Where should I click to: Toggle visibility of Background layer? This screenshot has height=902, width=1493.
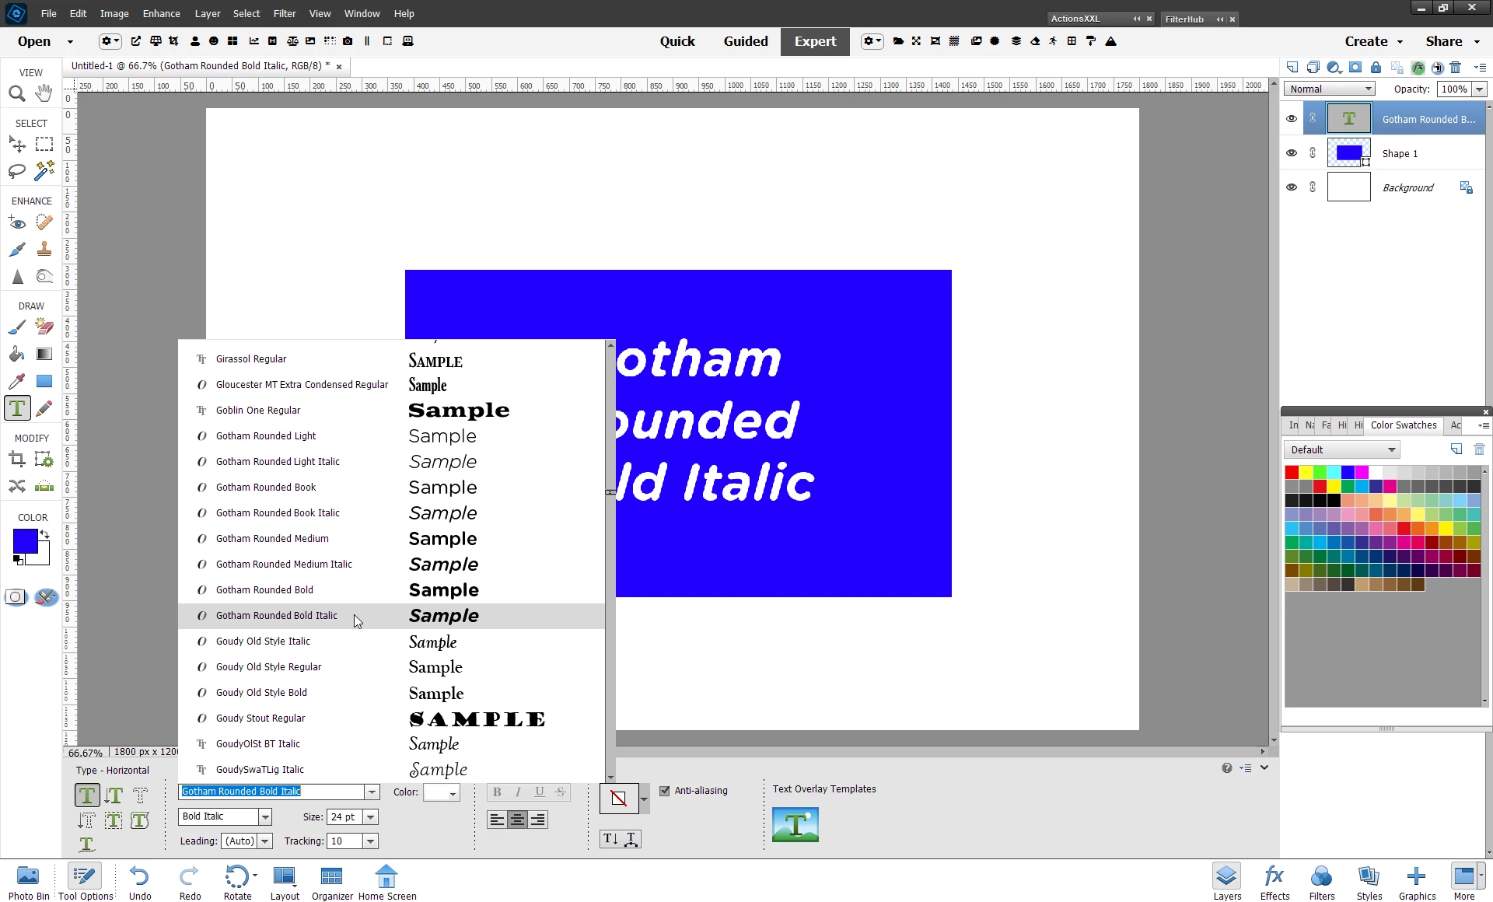tap(1292, 187)
